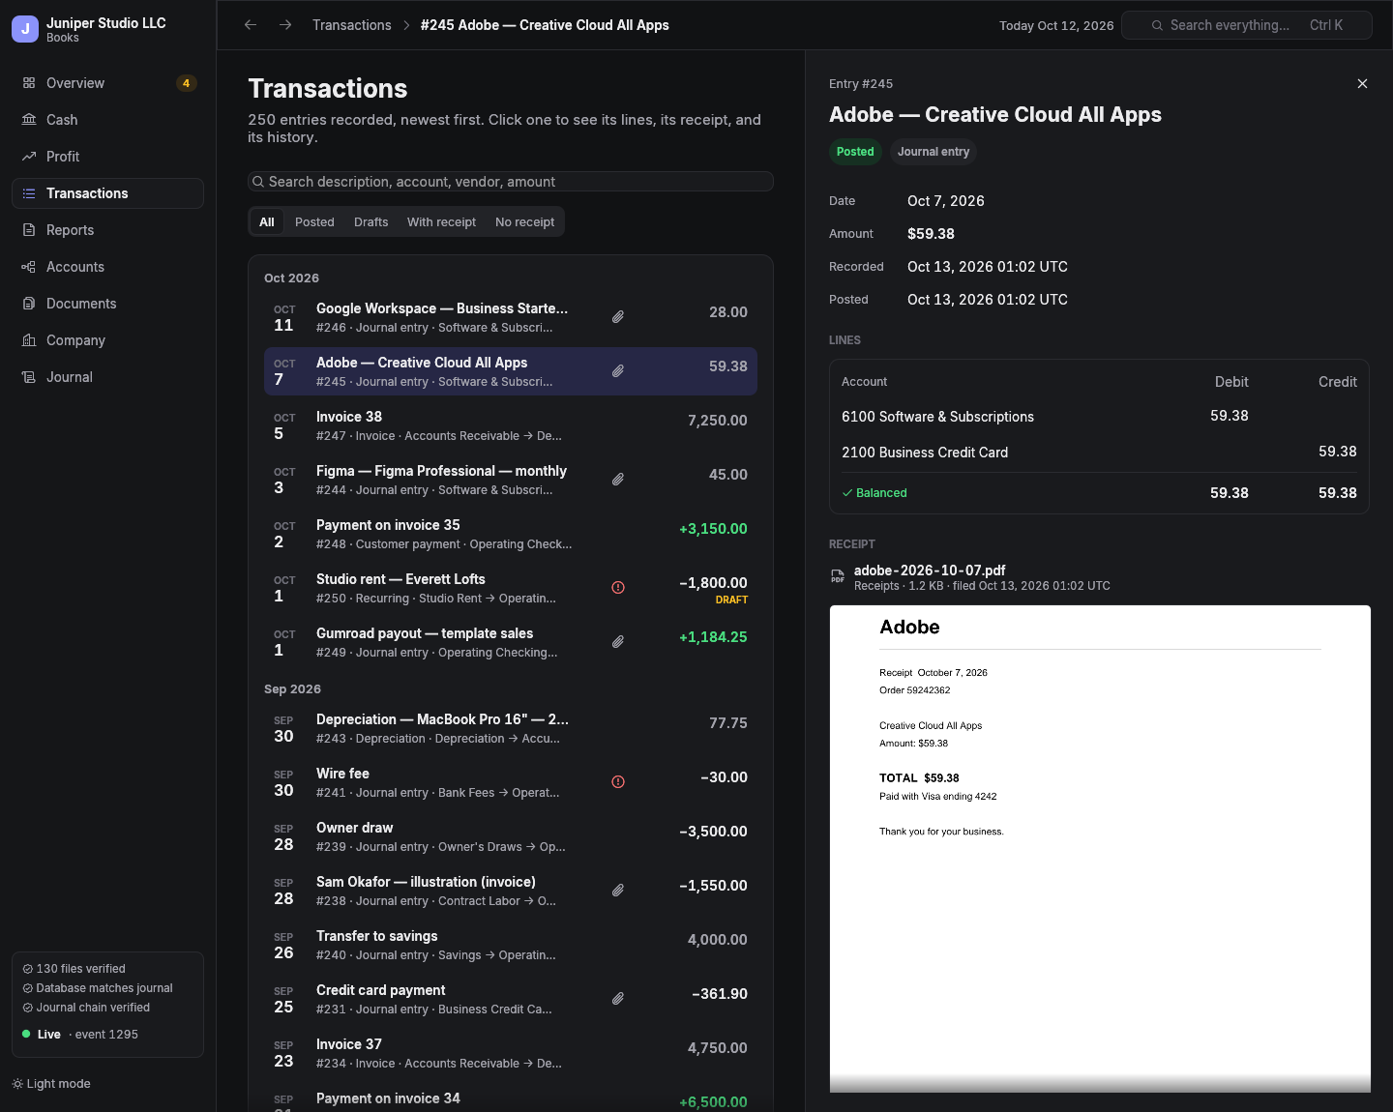This screenshot has width=1393, height=1112.
Task: Open Invoice 37 transaction
Action: [x=511, y=1053]
